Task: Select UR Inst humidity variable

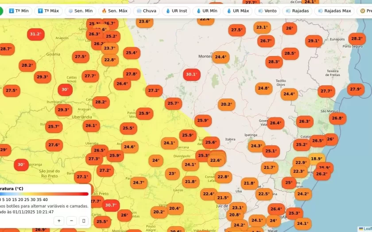Action: pos(176,11)
